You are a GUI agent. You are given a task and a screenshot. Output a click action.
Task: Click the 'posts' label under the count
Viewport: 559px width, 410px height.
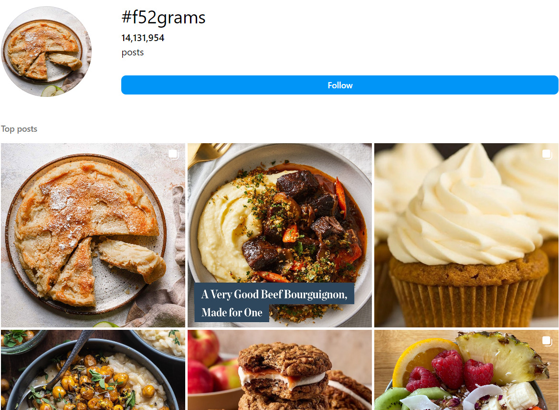click(x=132, y=53)
